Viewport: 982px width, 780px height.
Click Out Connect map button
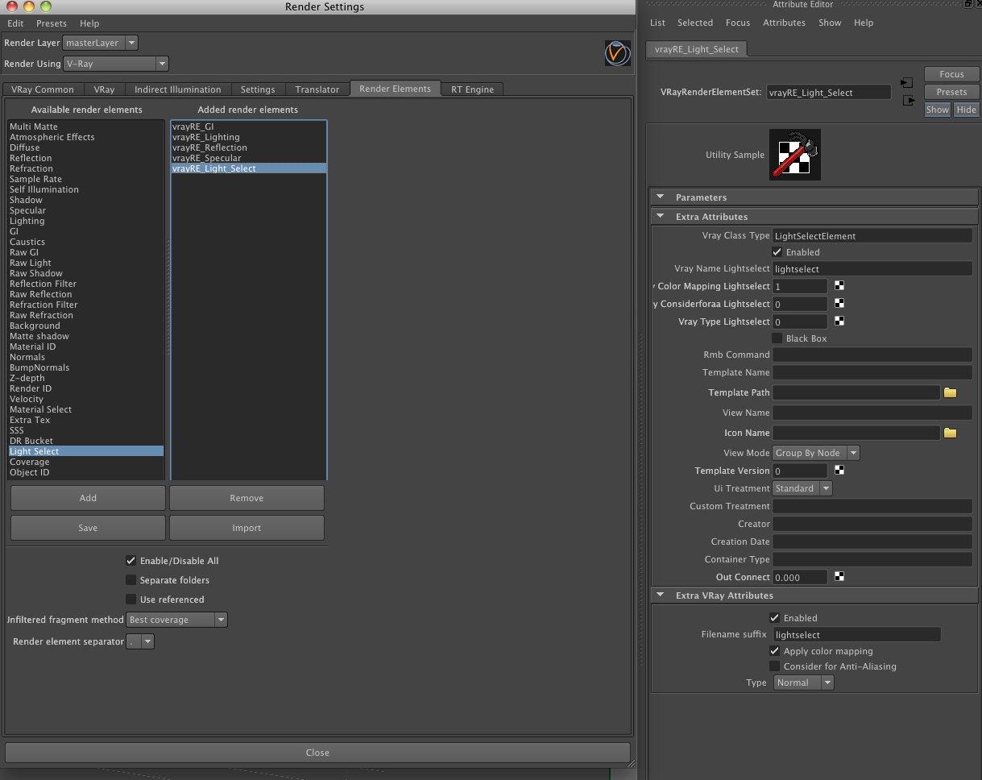click(x=839, y=577)
